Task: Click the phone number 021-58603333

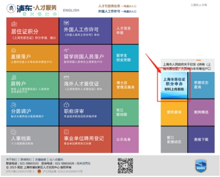Action: 29,163
